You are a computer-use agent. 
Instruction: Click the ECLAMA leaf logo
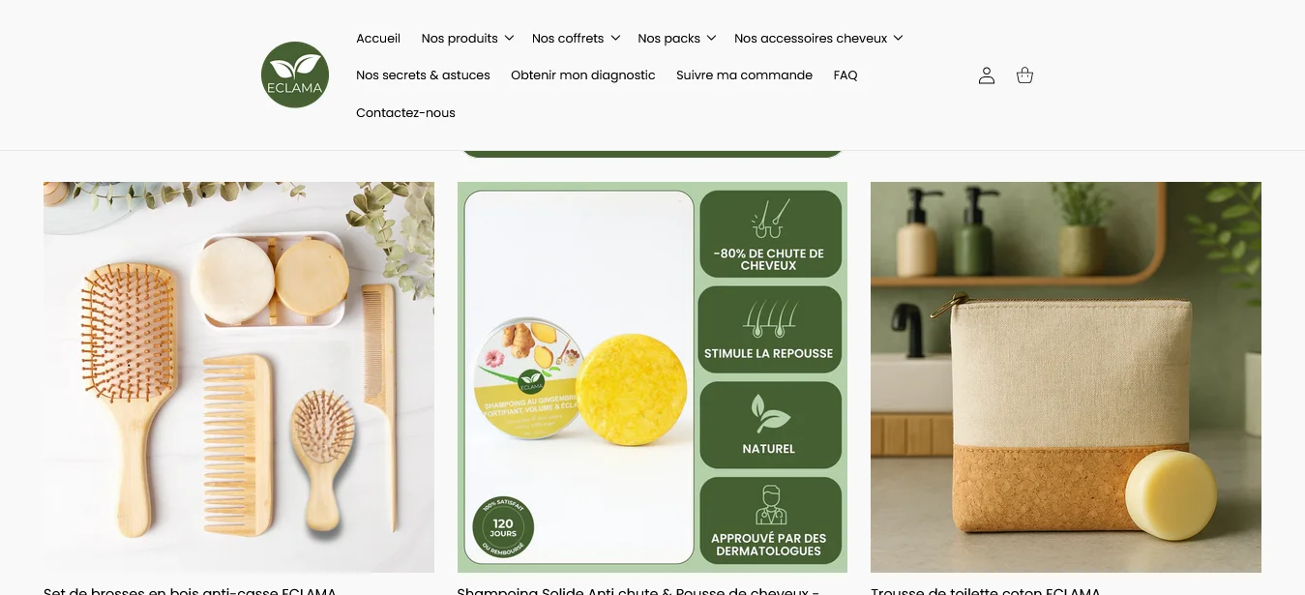295,74
